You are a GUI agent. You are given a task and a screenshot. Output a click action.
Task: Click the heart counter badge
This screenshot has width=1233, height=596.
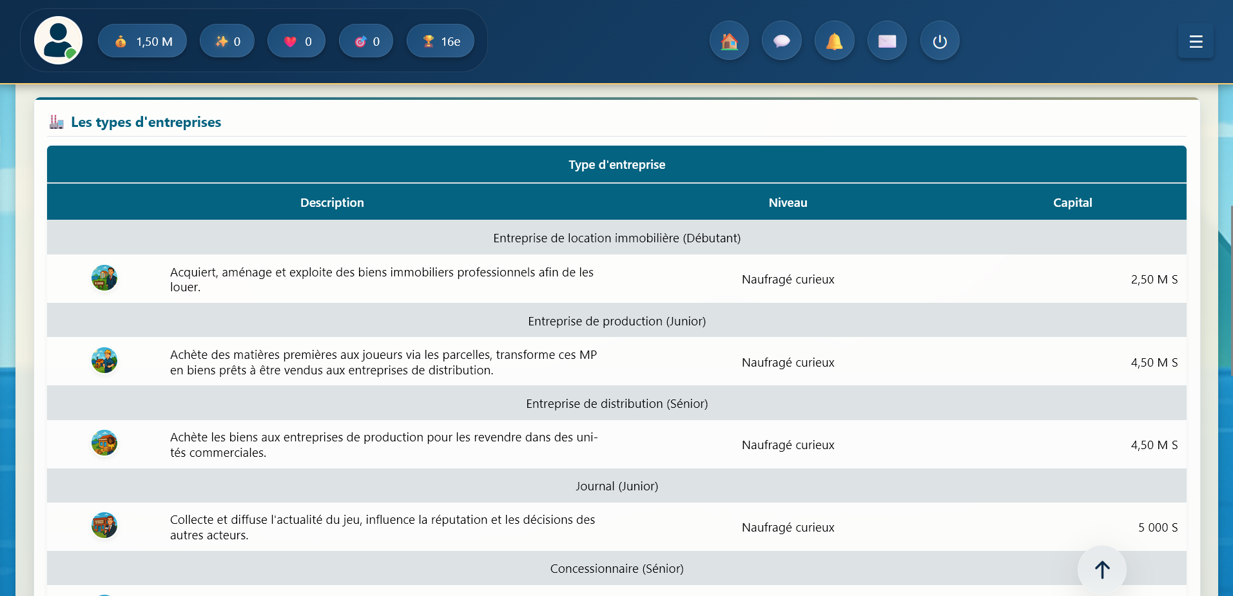[x=296, y=41]
